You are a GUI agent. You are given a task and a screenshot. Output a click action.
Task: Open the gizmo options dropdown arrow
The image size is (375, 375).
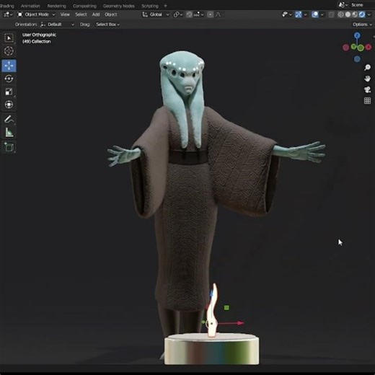point(305,14)
